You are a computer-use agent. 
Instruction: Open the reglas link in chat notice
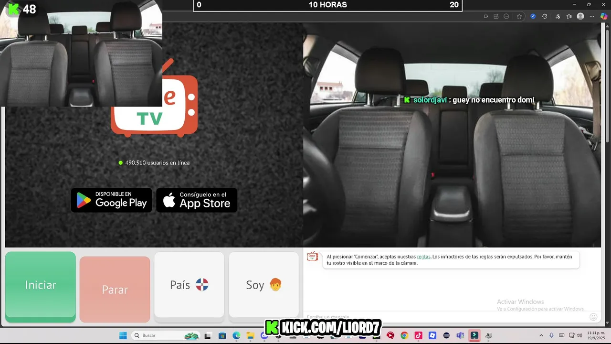pos(423,257)
